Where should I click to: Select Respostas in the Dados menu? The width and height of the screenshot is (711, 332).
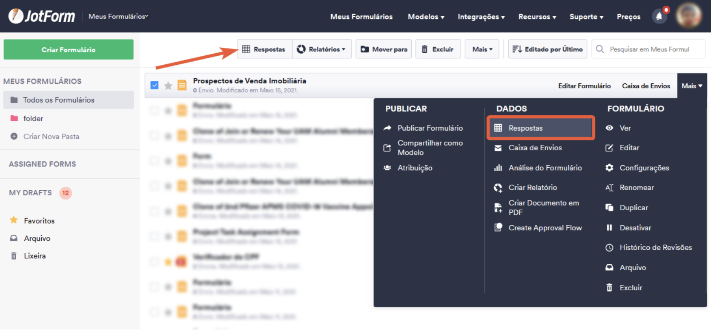pos(541,128)
